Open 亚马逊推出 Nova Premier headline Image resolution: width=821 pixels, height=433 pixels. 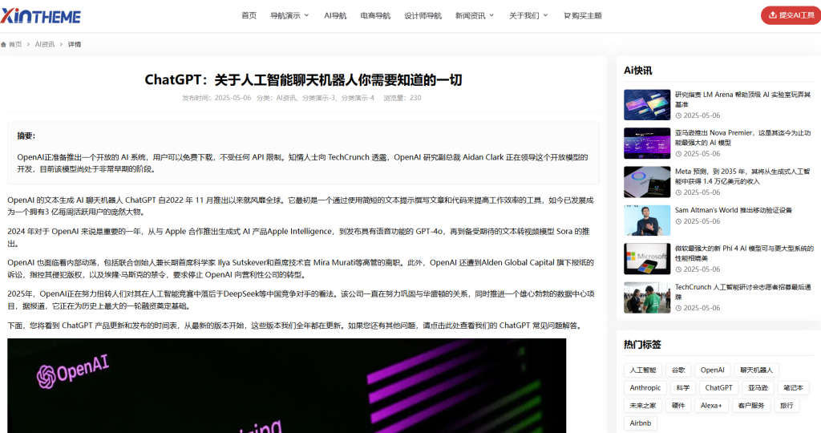coord(742,138)
